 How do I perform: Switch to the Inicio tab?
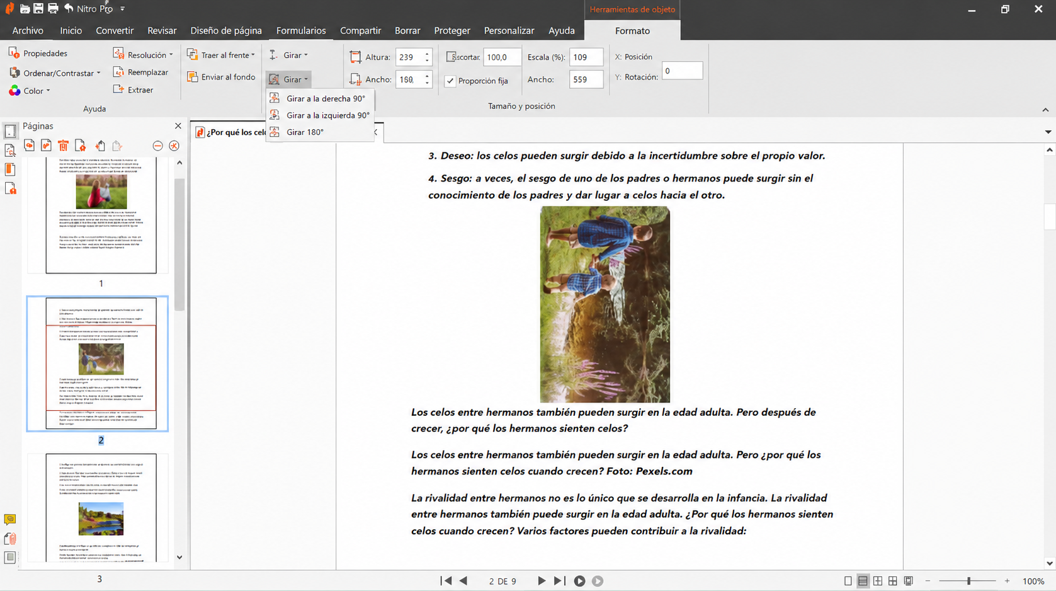pyautogui.click(x=71, y=30)
